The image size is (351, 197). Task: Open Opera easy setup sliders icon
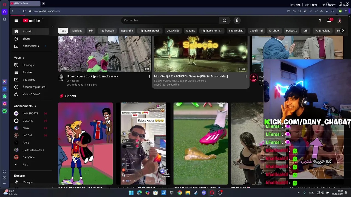pyautogui.click(x=327, y=11)
